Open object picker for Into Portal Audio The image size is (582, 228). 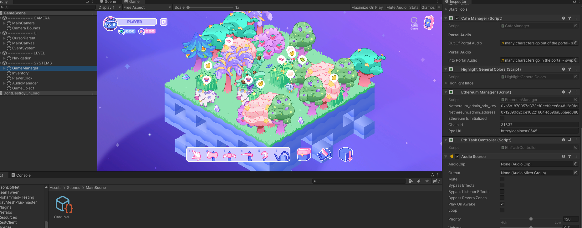[x=576, y=60]
